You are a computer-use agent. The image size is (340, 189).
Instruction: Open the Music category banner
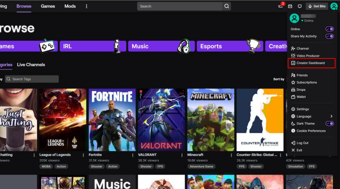(x=161, y=46)
